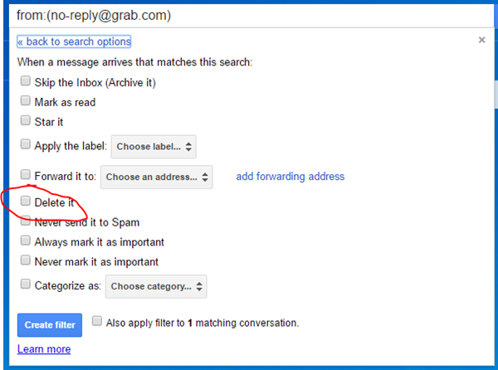Viewport: 498px width, 370px height.
Task: Check the Mark as read option
Action: [25, 102]
